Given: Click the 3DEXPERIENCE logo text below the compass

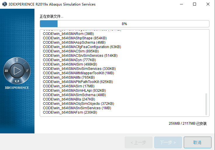Looking at the screenshot, I should pos(17,88).
